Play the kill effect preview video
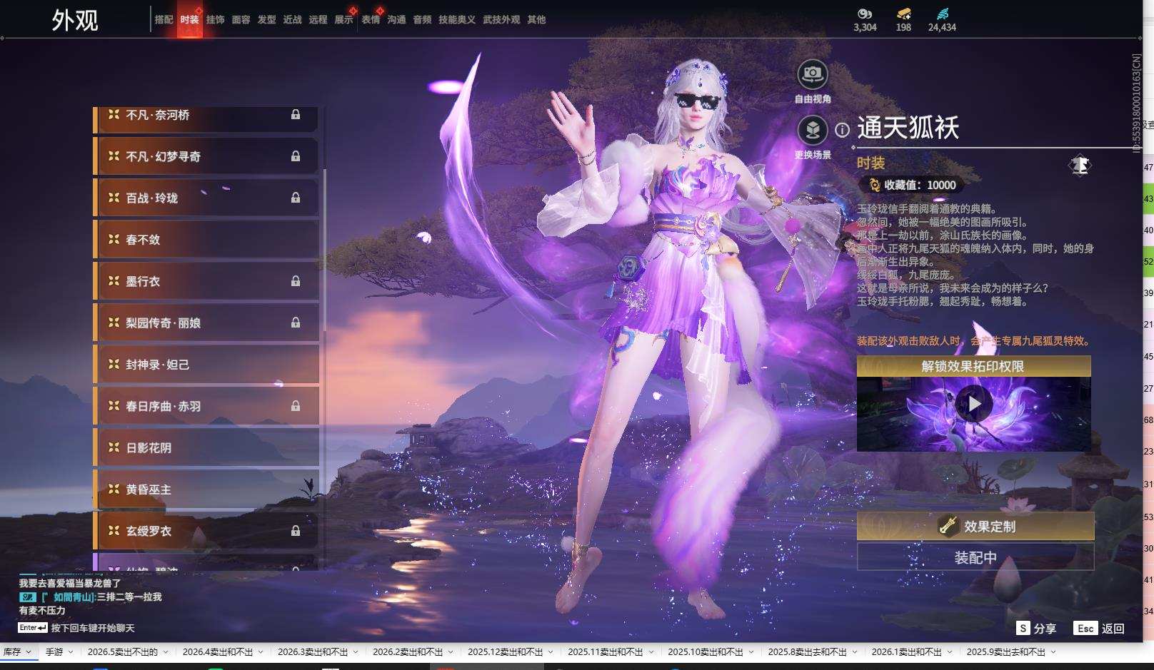The image size is (1154, 670). [973, 404]
